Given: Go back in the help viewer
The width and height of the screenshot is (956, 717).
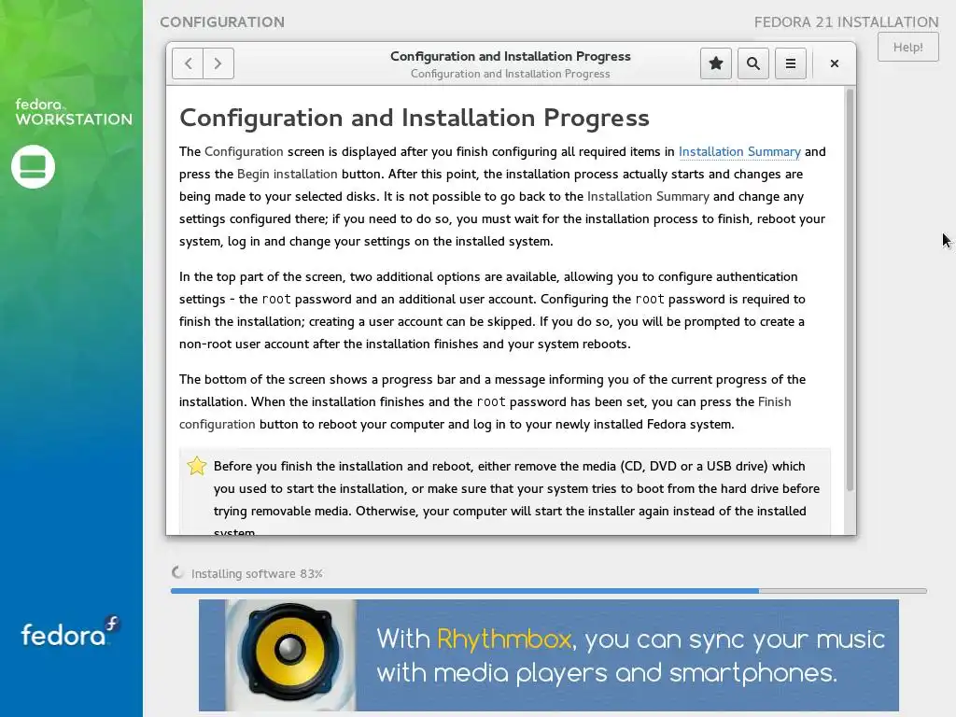Looking at the screenshot, I should pos(188,63).
